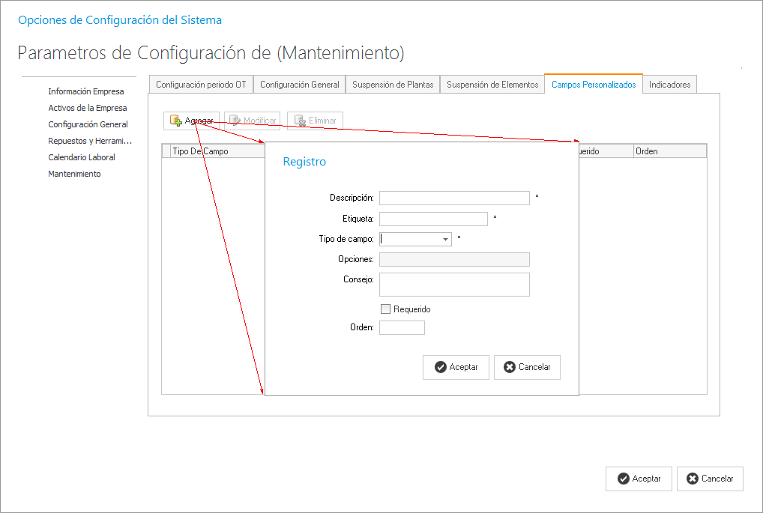Click the checkmark icon on the dialog Aceptar button
763x513 pixels.
click(440, 367)
